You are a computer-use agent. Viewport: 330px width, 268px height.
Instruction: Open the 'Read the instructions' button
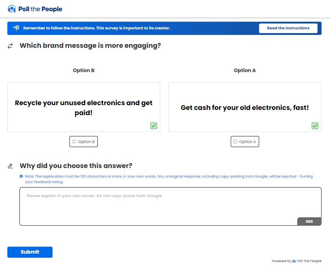coord(288,28)
